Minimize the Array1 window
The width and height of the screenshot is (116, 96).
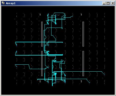click(x=104, y=3)
